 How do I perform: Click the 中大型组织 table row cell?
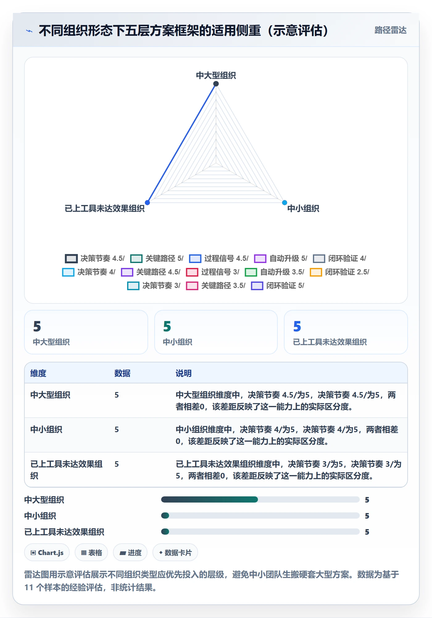click(x=50, y=395)
